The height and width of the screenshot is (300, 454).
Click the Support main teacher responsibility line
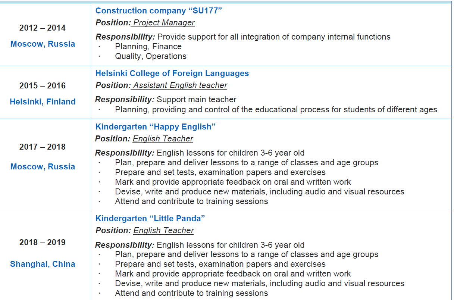click(x=197, y=100)
